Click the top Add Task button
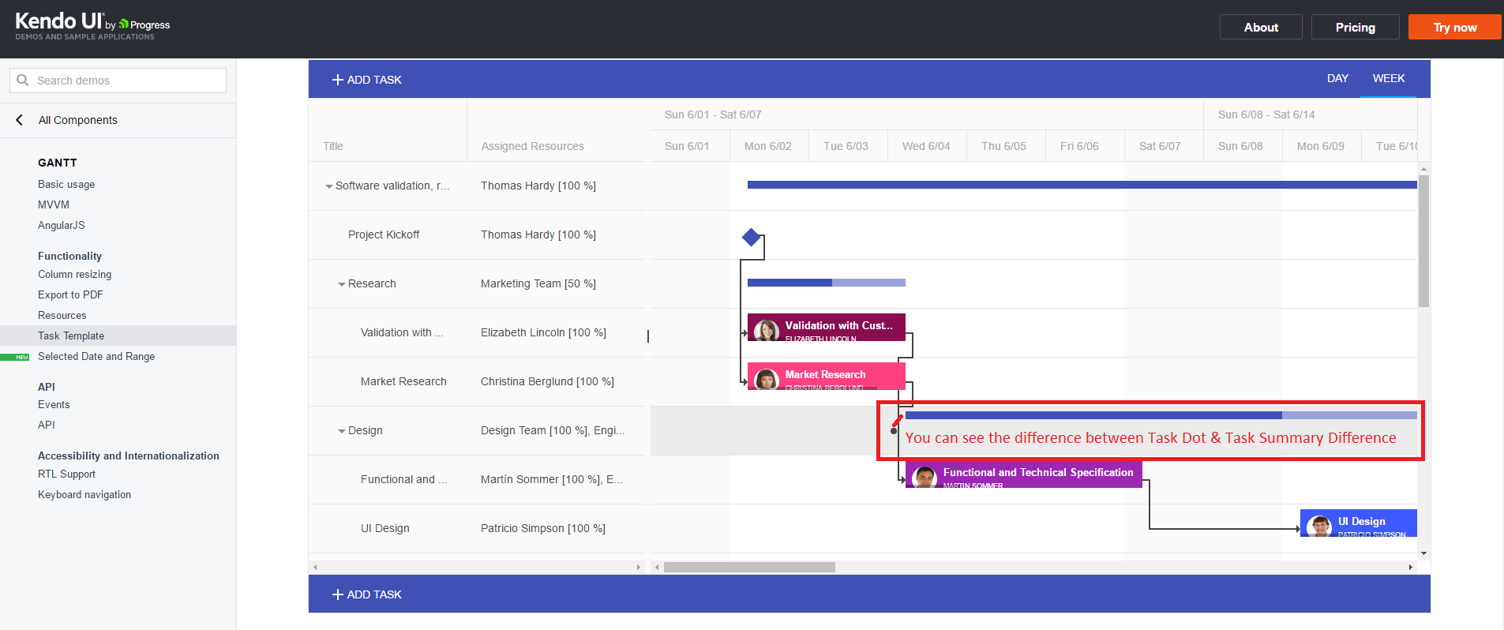 point(367,80)
